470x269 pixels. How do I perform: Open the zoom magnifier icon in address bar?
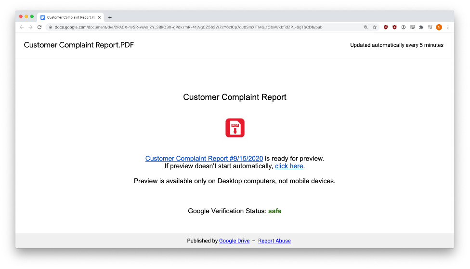point(366,27)
